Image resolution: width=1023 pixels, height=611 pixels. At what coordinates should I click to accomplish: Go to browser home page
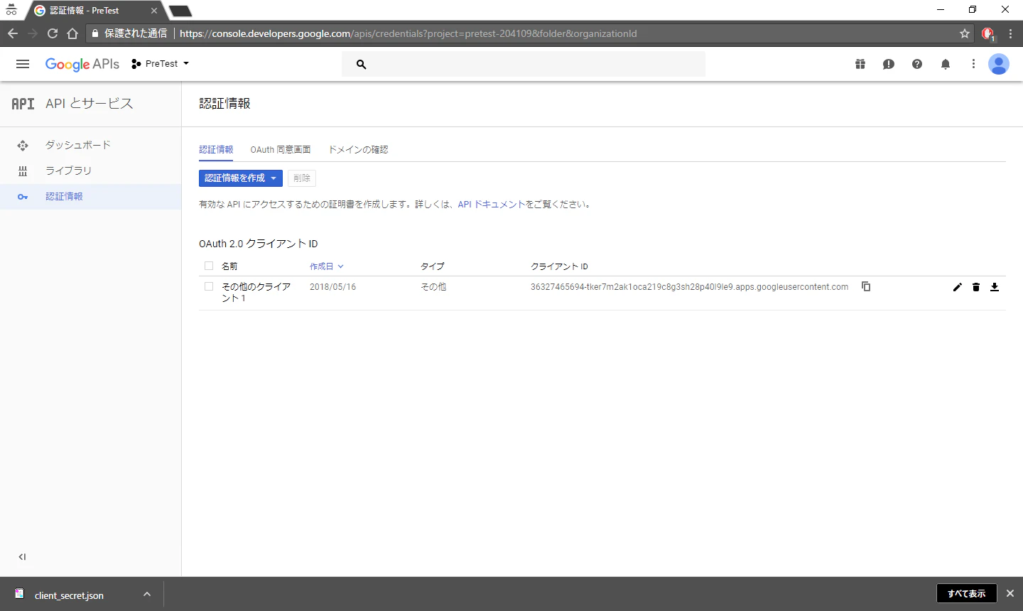coord(72,33)
